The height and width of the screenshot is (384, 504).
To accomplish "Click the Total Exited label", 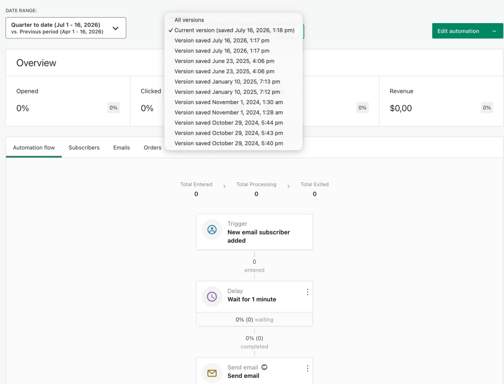I will click(315, 184).
